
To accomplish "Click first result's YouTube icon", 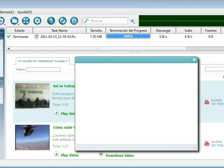I will (x=207, y=102).
